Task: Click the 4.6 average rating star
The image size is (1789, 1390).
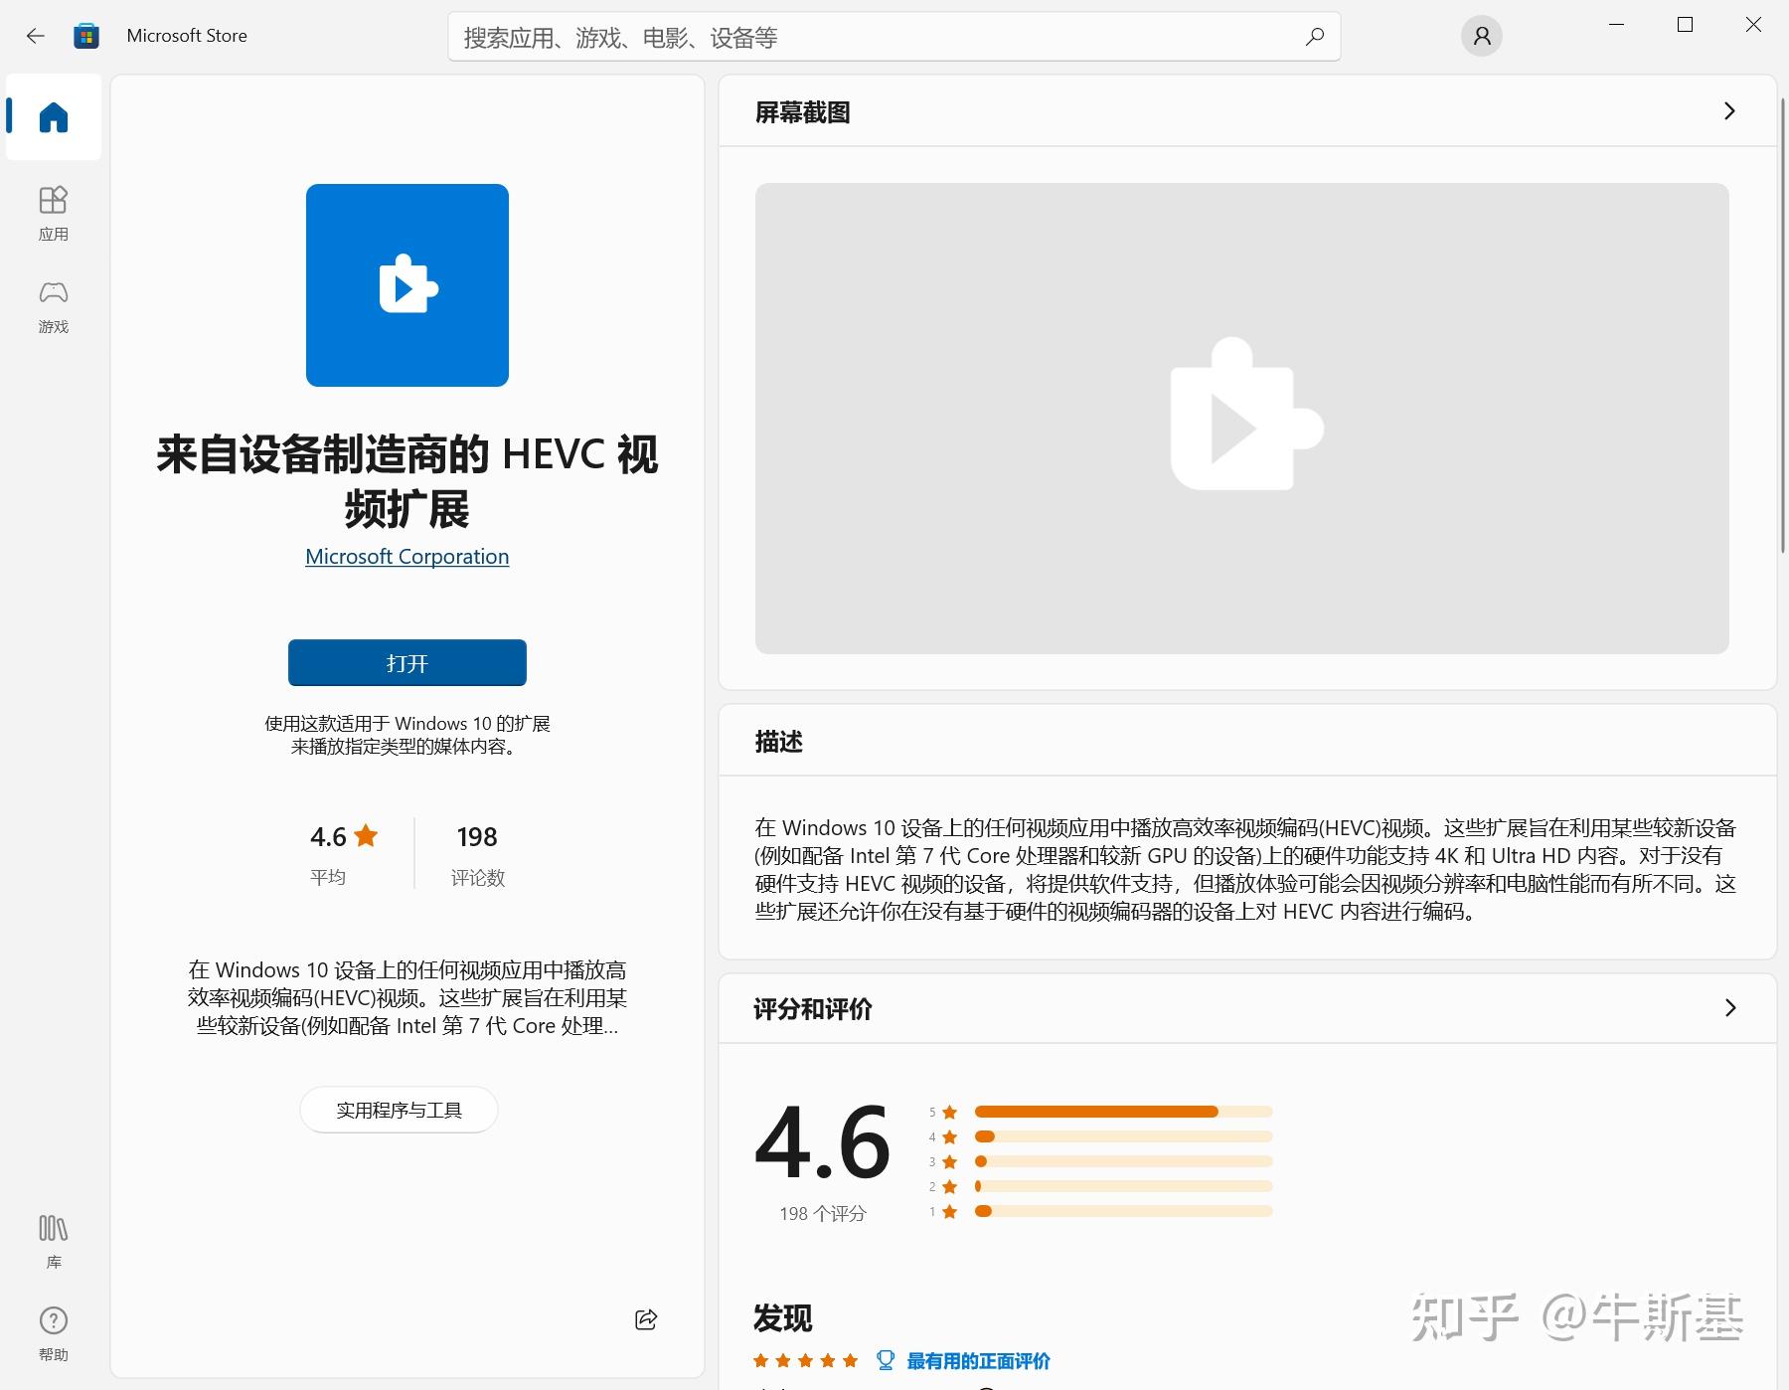Action: (366, 836)
